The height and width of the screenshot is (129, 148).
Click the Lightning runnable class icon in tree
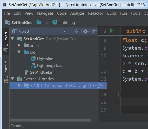tap(33, 58)
